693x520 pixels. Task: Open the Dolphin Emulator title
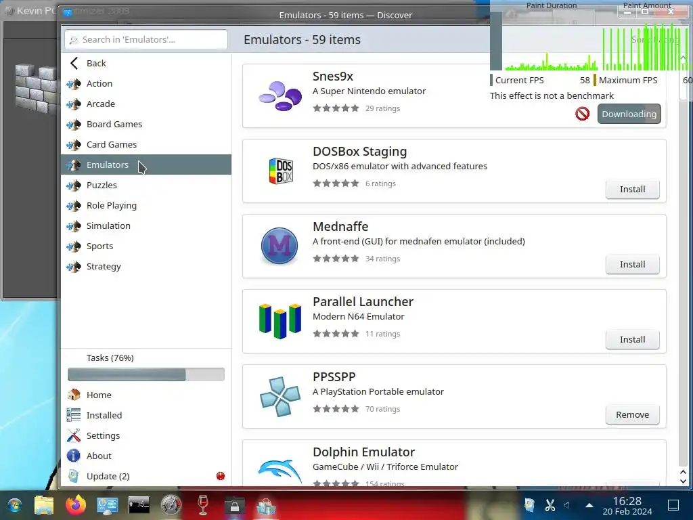click(x=363, y=452)
